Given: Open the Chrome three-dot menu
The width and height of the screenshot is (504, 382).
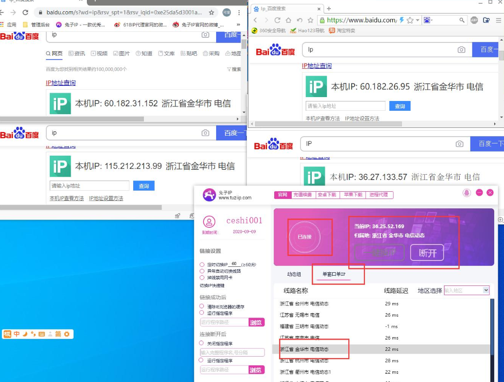Looking at the screenshot, I should [239, 13].
